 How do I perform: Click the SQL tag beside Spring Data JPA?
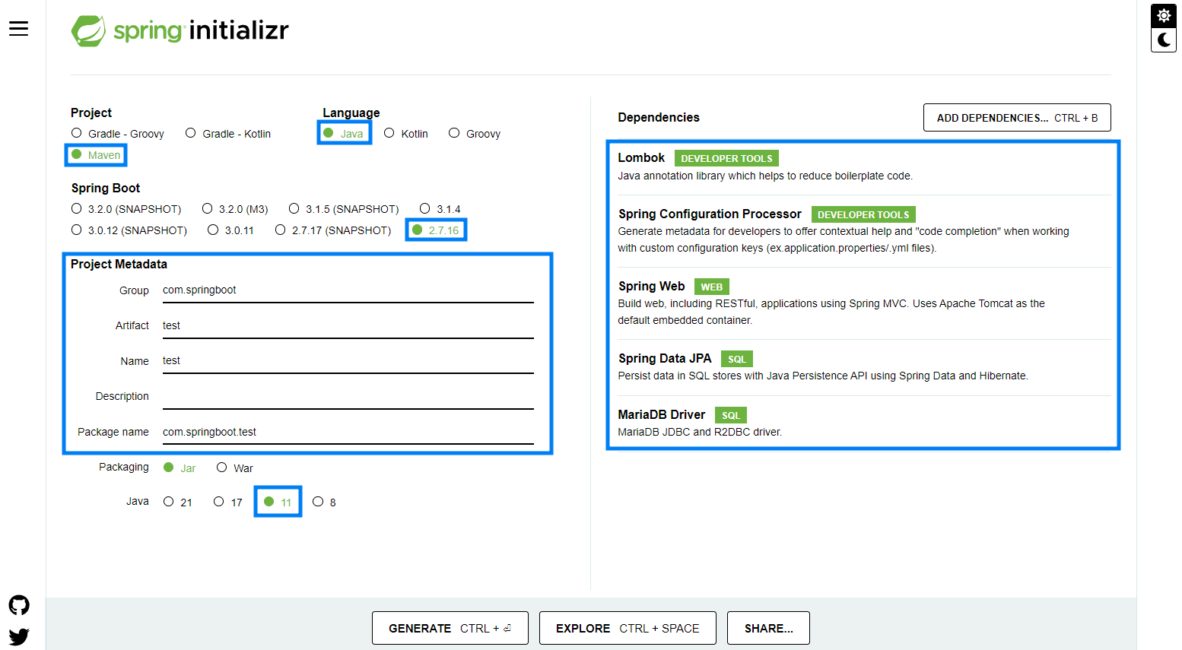[737, 359]
